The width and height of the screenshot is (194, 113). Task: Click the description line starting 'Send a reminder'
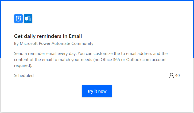pyautogui.click(x=91, y=54)
